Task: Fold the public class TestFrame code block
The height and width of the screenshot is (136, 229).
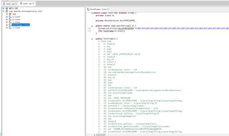Action: (92, 13)
